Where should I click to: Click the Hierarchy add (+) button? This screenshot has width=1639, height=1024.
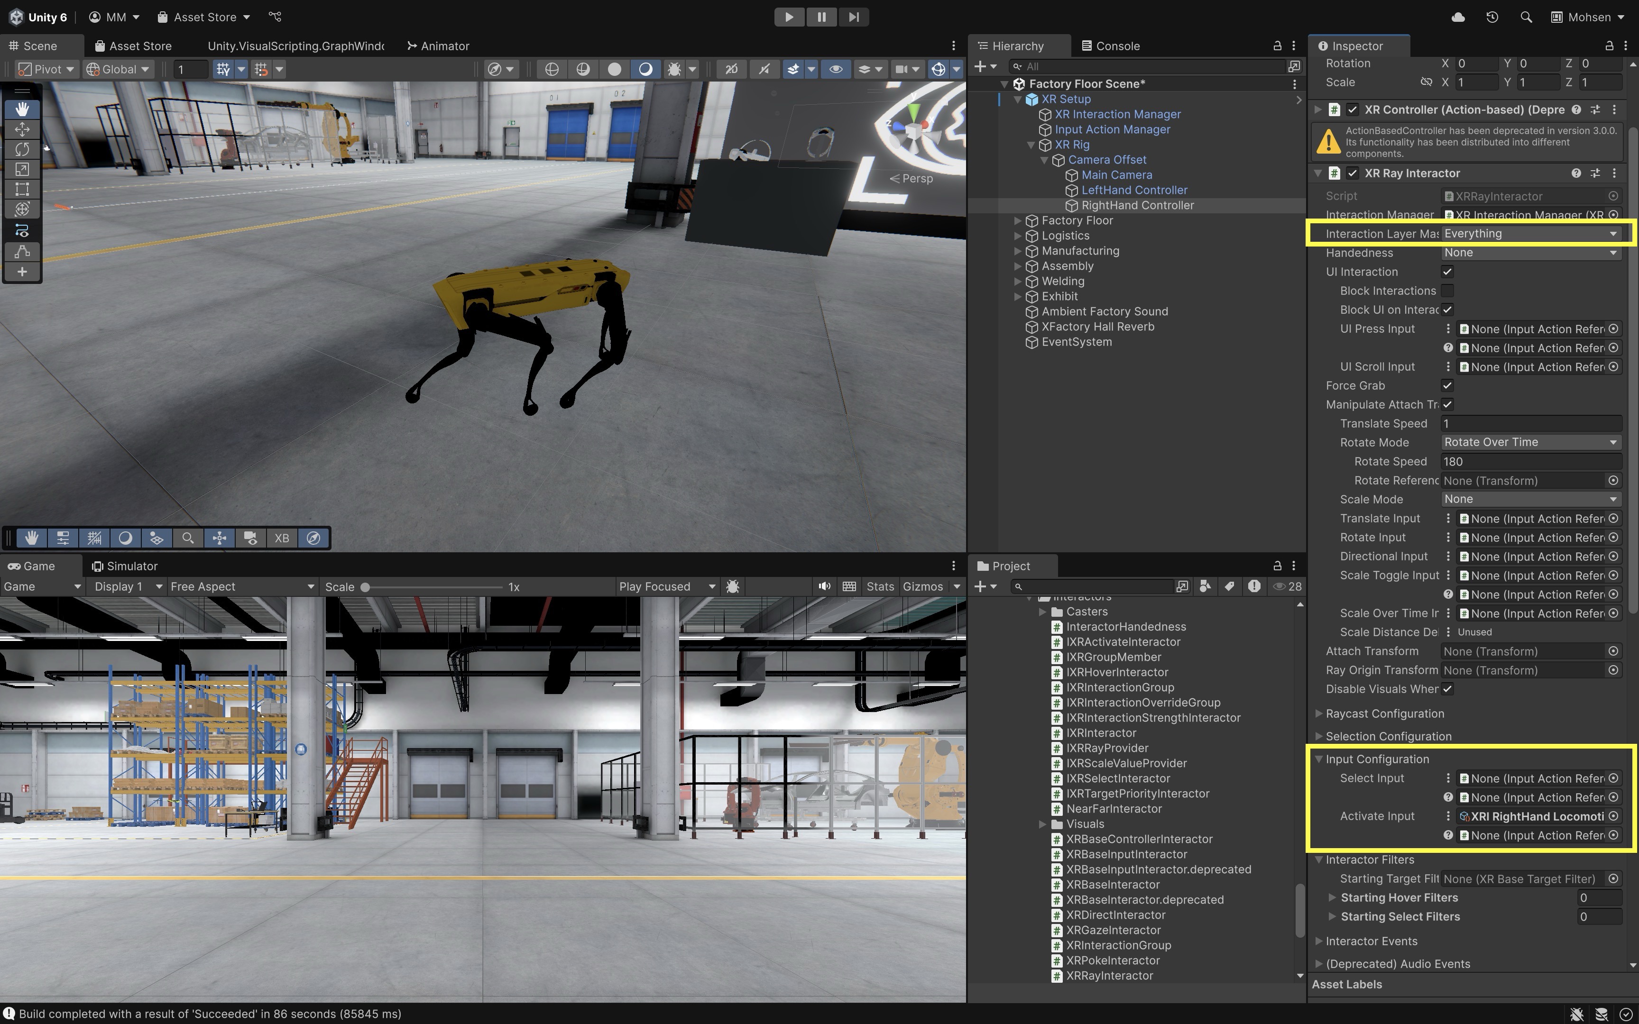[x=985, y=66]
